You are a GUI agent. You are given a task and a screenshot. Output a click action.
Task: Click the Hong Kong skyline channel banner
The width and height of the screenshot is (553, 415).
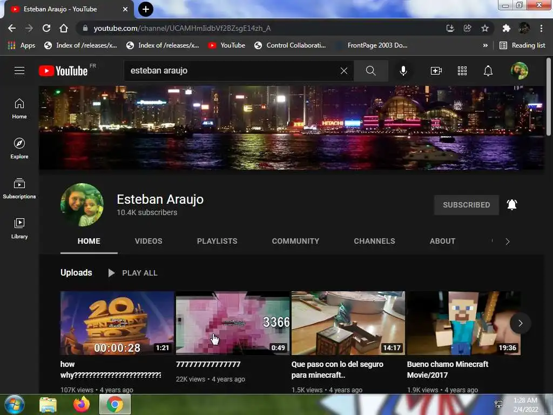pyautogui.click(x=291, y=128)
